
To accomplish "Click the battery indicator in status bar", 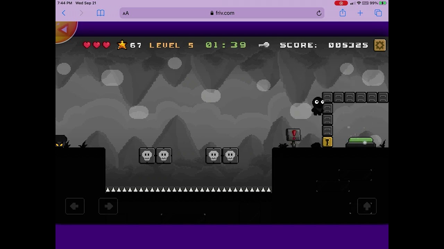I will 383,3.
